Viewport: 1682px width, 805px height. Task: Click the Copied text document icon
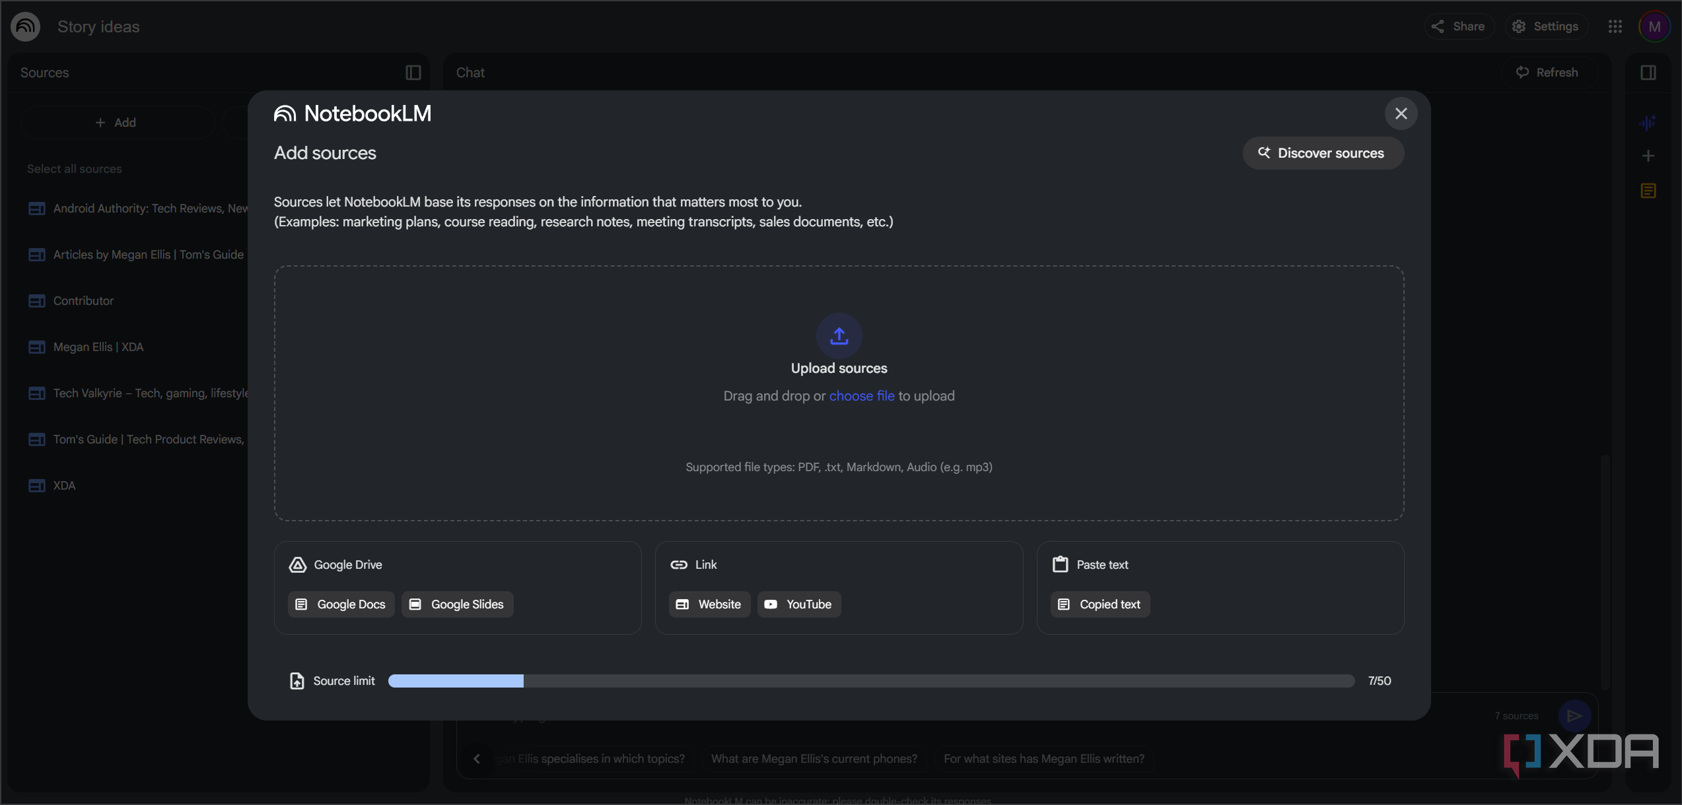tap(1064, 604)
